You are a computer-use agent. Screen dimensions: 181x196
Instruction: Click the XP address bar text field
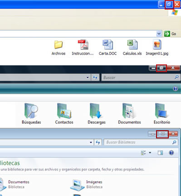[78, 34]
